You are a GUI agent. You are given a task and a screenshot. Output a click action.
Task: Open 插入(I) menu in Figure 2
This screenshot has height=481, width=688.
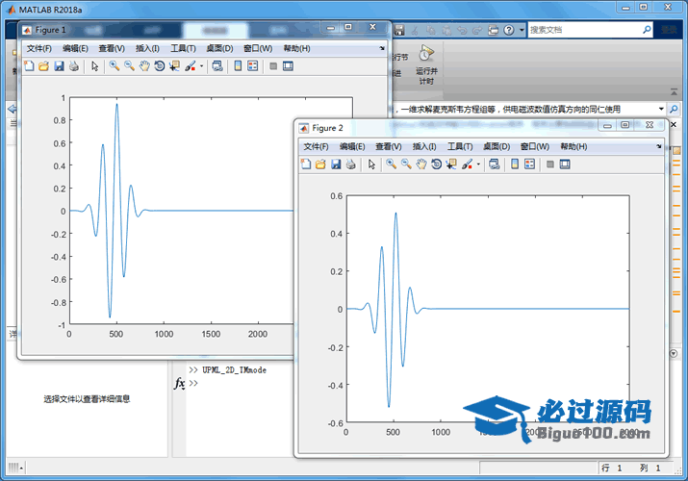424,146
